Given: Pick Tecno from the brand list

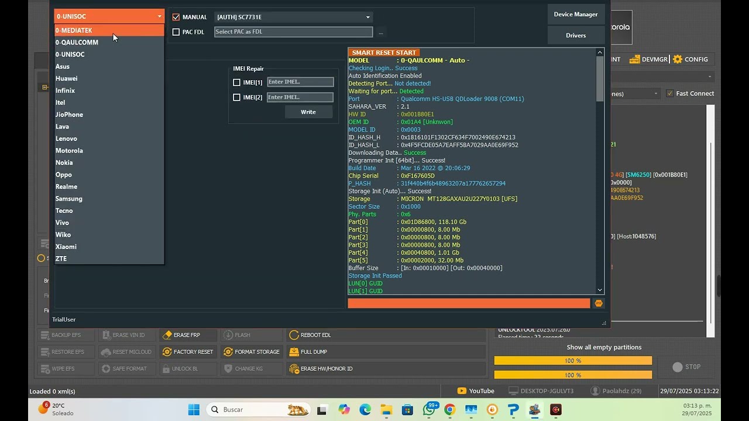Looking at the screenshot, I should pos(109,210).
